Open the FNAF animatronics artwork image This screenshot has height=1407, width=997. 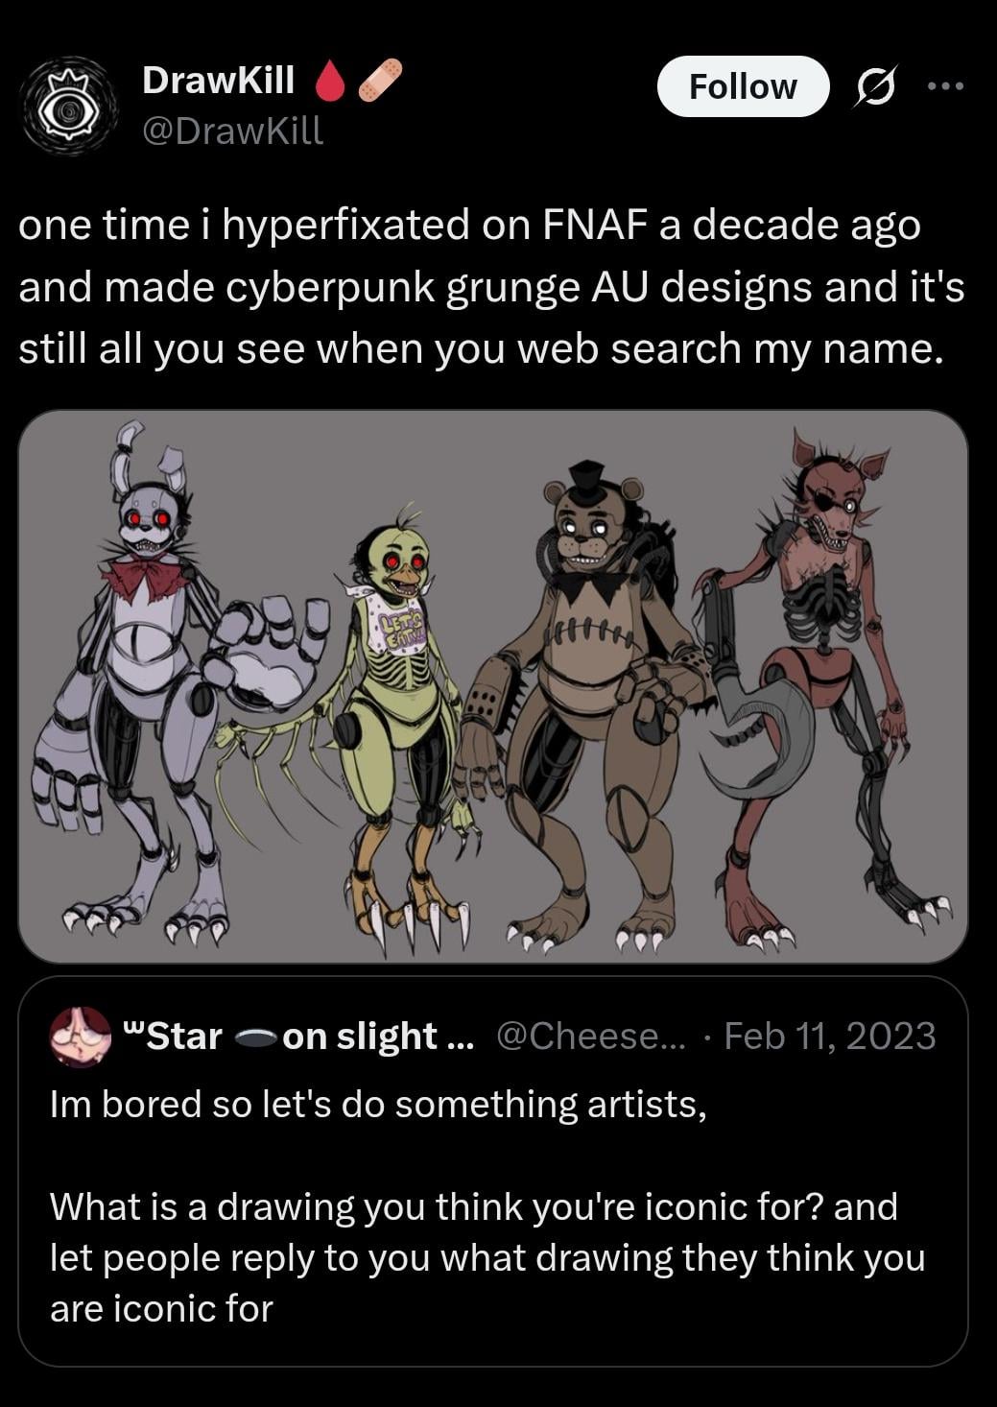tap(493, 686)
